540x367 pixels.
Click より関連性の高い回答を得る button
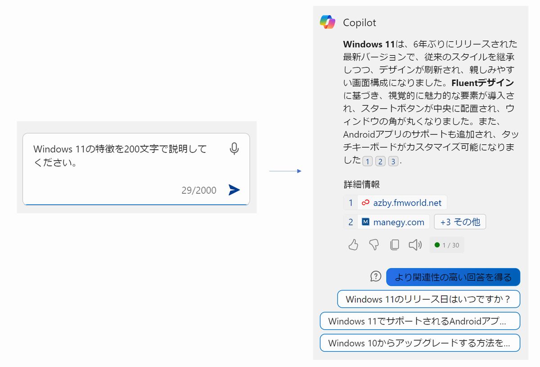453,277
